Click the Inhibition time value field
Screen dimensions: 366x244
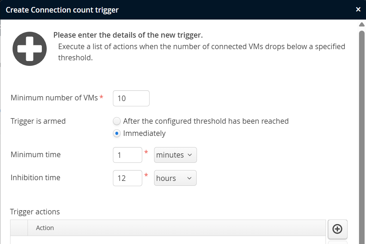[x=127, y=178]
